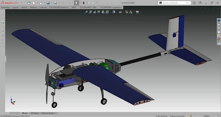Image resolution: width=221 pixels, height=117 pixels.
Task: Switch to the Assembly ribbon tab
Action: click(x=5, y=7)
